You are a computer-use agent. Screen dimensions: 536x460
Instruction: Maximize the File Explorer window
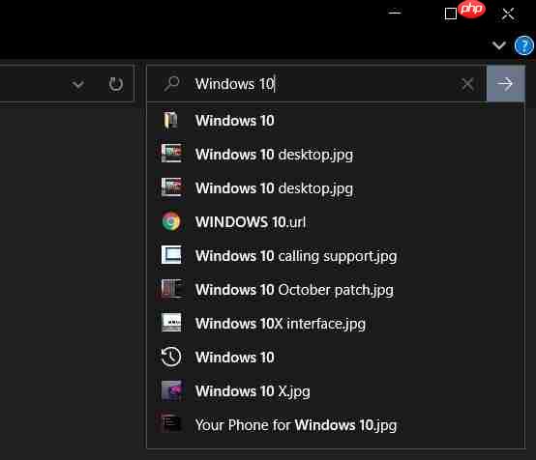[x=451, y=14]
